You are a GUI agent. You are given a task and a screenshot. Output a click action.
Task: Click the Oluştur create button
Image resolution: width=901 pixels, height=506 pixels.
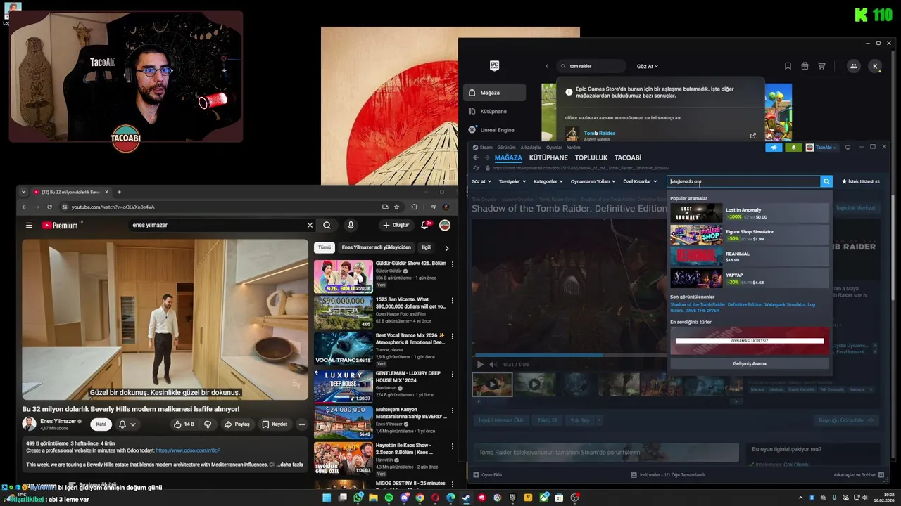coord(396,225)
